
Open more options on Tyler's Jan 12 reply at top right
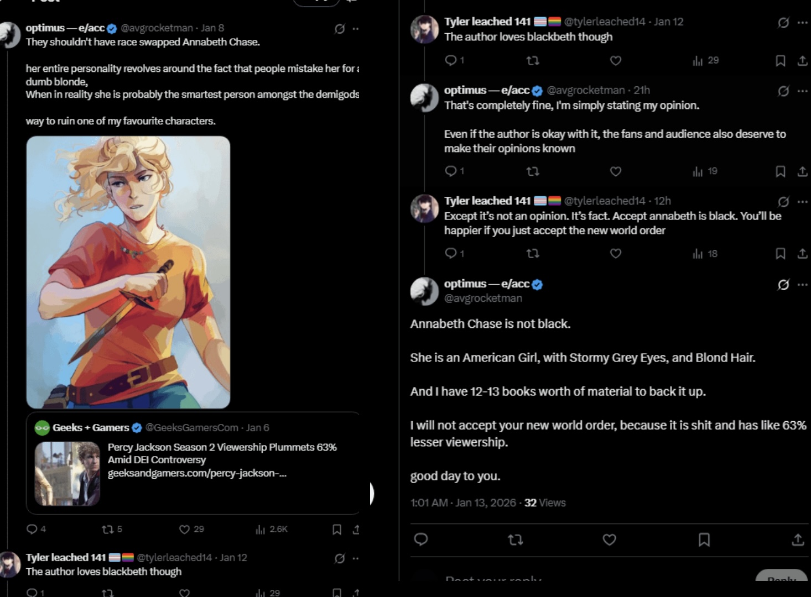click(802, 23)
